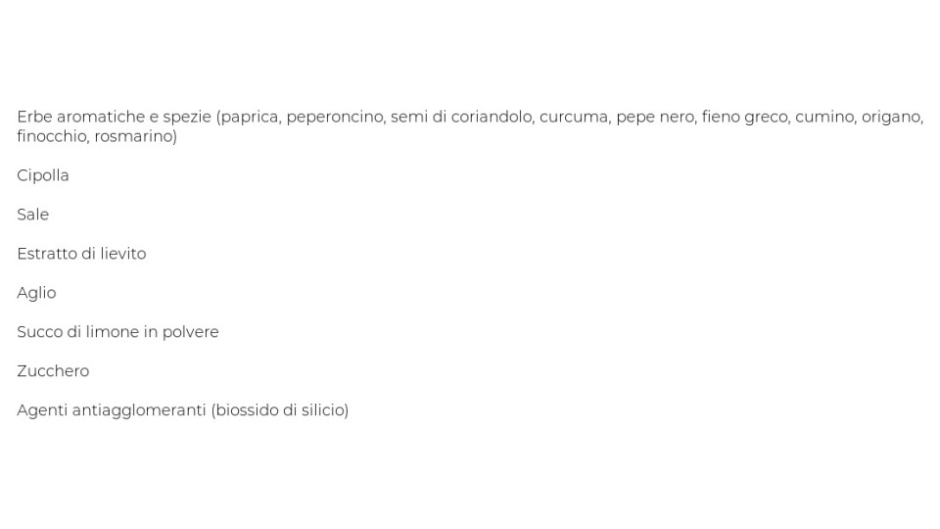Click 'pepe nero' in the ingredients

pyautogui.click(x=655, y=118)
